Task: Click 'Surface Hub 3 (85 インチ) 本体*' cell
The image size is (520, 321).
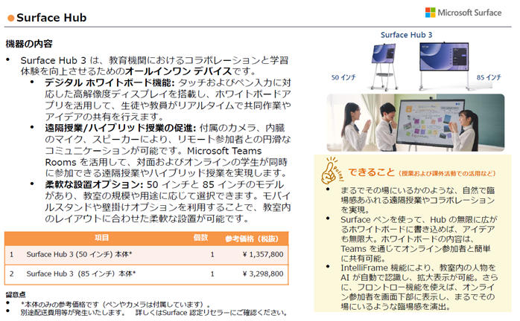Action: click(81, 273)
